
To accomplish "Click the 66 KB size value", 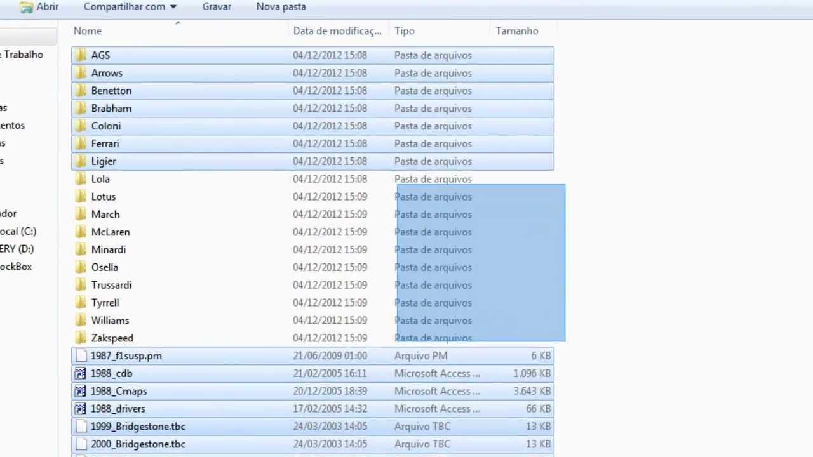I will [538, 409].
